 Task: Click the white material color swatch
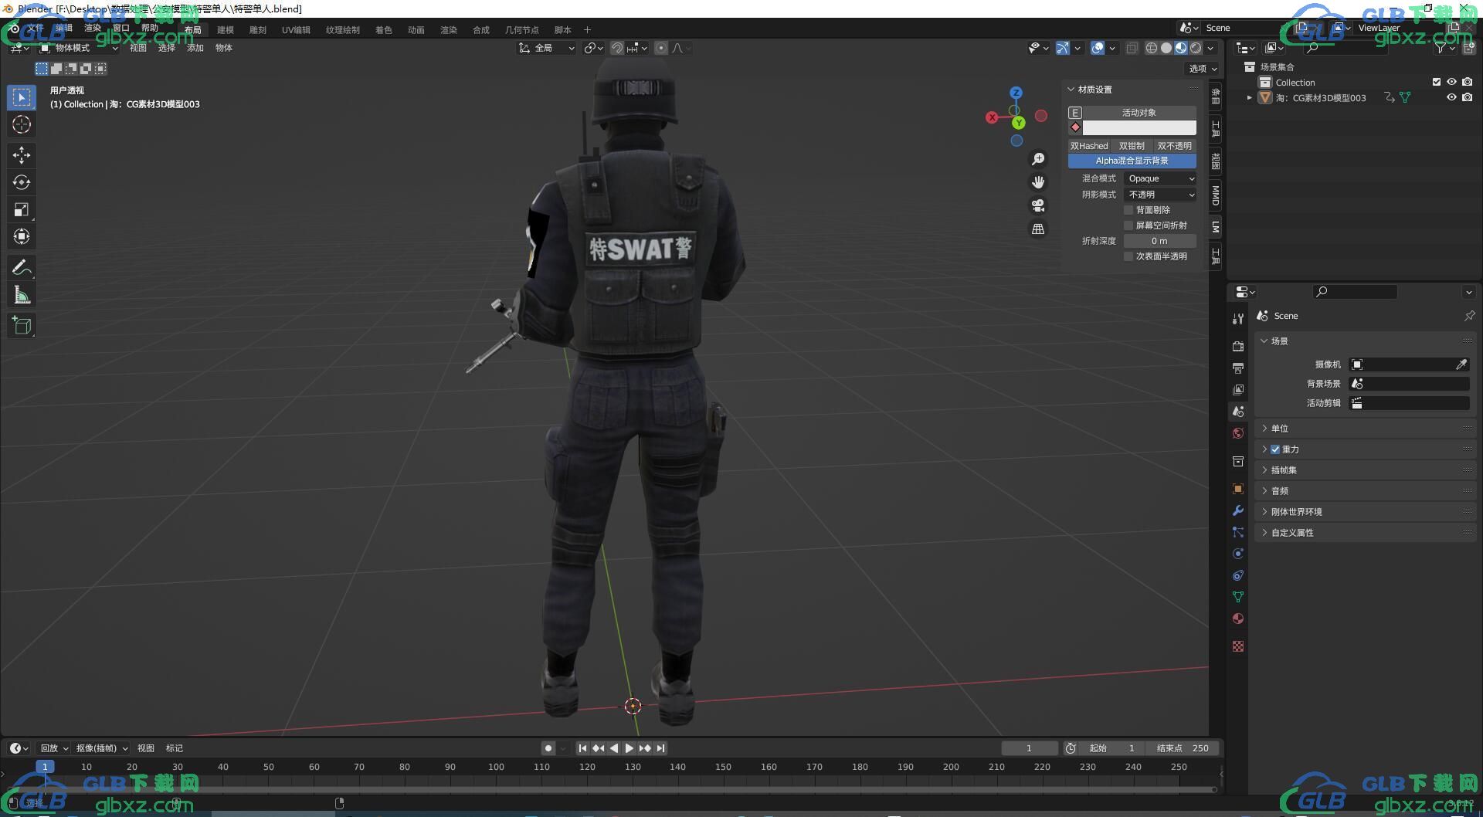(x=1139, y=127)
